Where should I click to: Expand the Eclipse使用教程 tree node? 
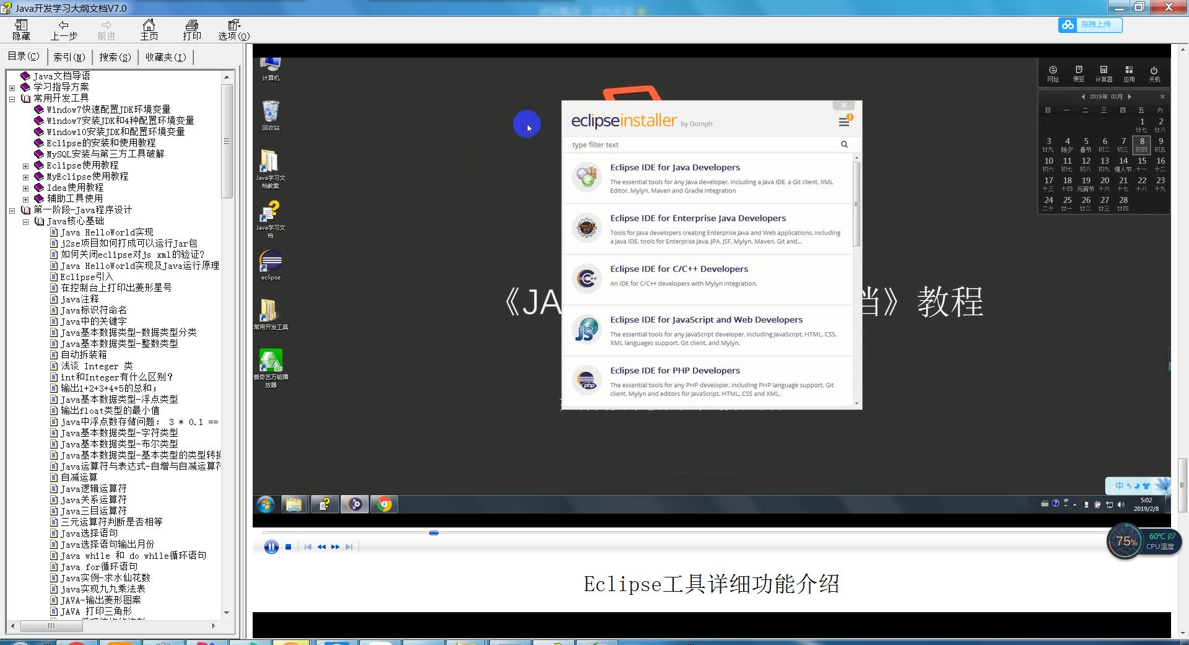(x=25, y=165)
